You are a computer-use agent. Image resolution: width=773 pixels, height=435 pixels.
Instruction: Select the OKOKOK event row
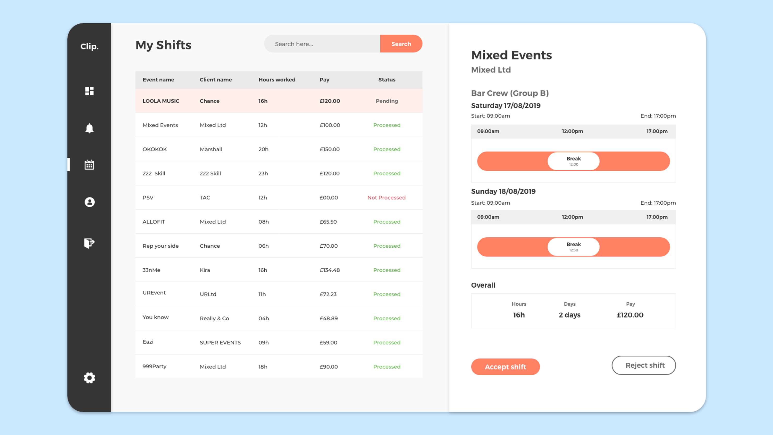(279, 149)
